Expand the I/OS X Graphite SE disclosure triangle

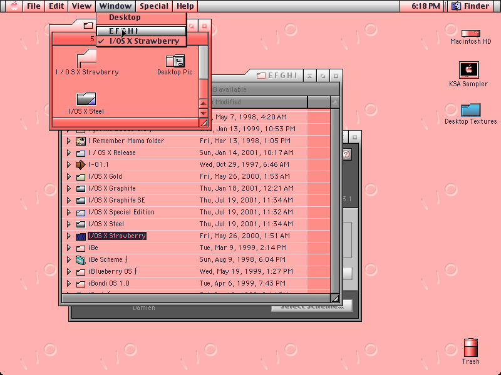pos(68,200)
